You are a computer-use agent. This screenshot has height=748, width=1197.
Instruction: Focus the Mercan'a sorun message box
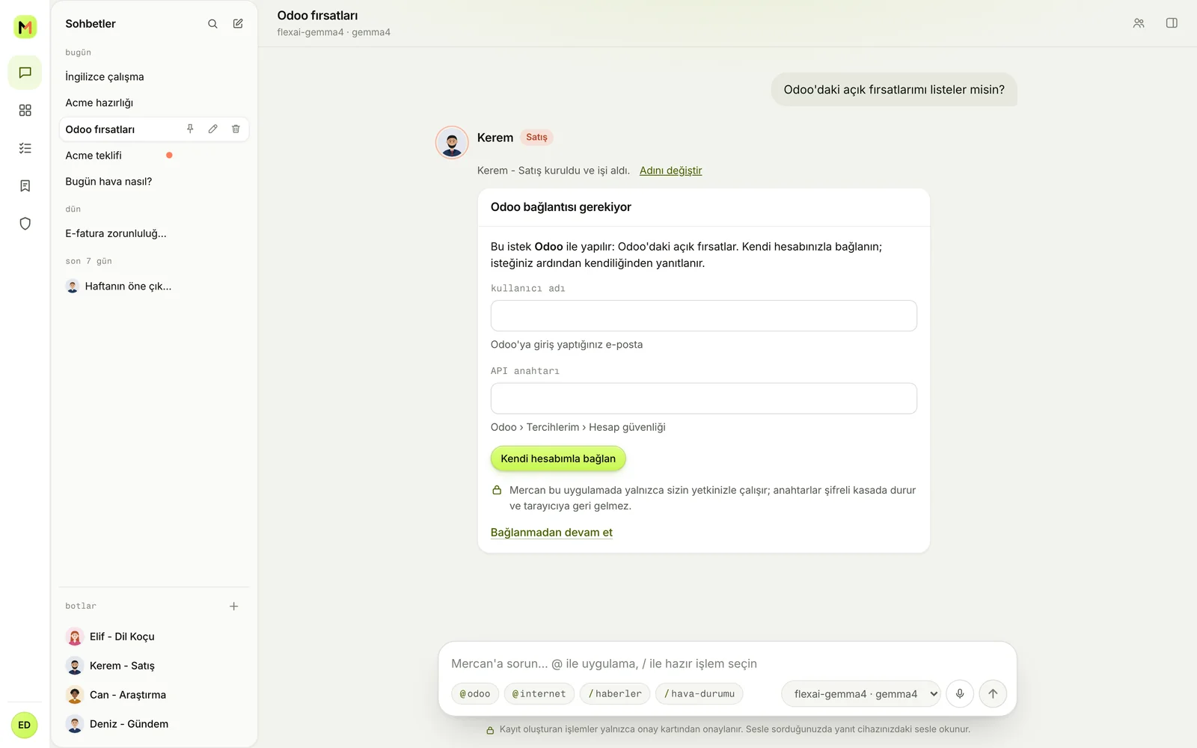(727, 663)
